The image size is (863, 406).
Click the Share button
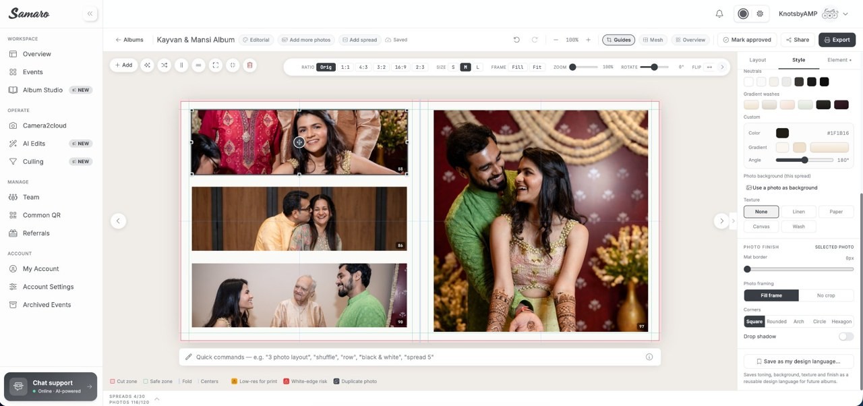point(798,40)
